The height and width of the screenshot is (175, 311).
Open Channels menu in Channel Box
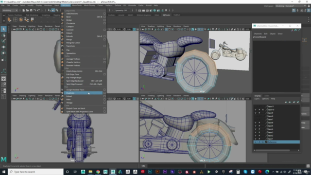[258, 34]
